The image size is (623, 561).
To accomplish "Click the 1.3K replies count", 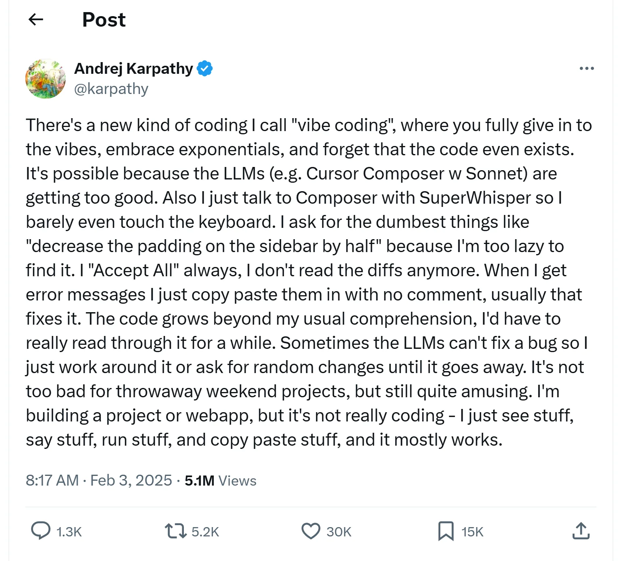I will pos(69,532).
